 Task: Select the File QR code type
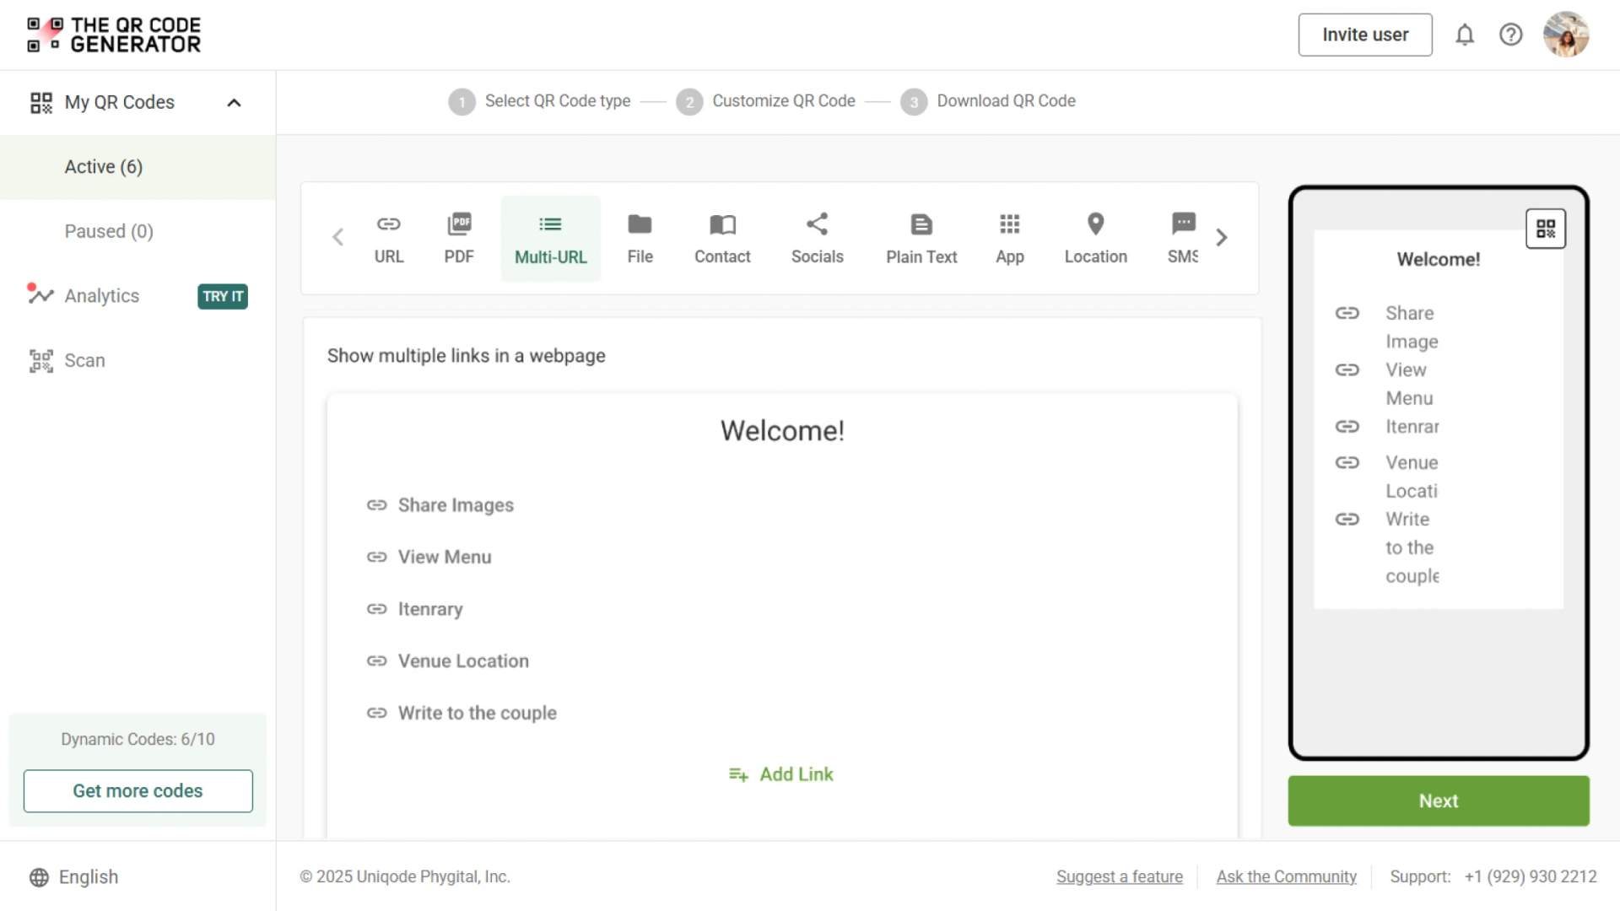tap(640, 239)
